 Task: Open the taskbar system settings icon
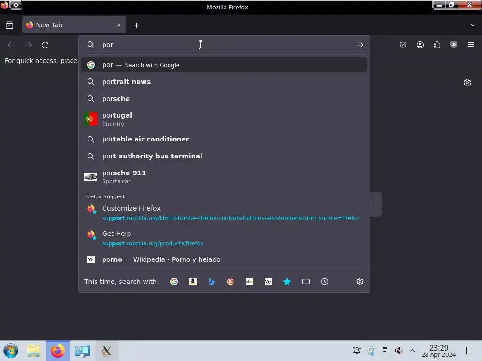82,351
